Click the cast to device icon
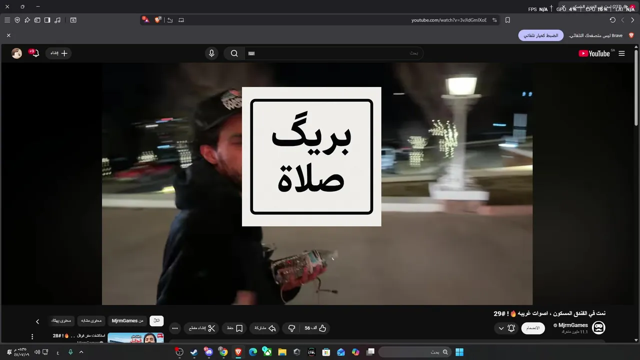The width and height of the screenshot is (640, 360). pyautogui.click(x=181, y=20)
